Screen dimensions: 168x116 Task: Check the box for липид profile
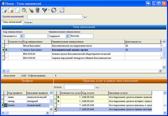click(6, 101)
